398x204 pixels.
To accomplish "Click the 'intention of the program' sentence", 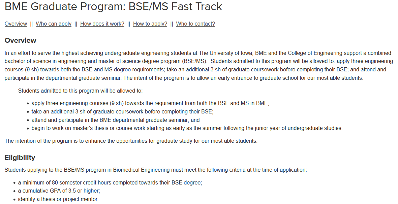I will [x=131, y=141].
